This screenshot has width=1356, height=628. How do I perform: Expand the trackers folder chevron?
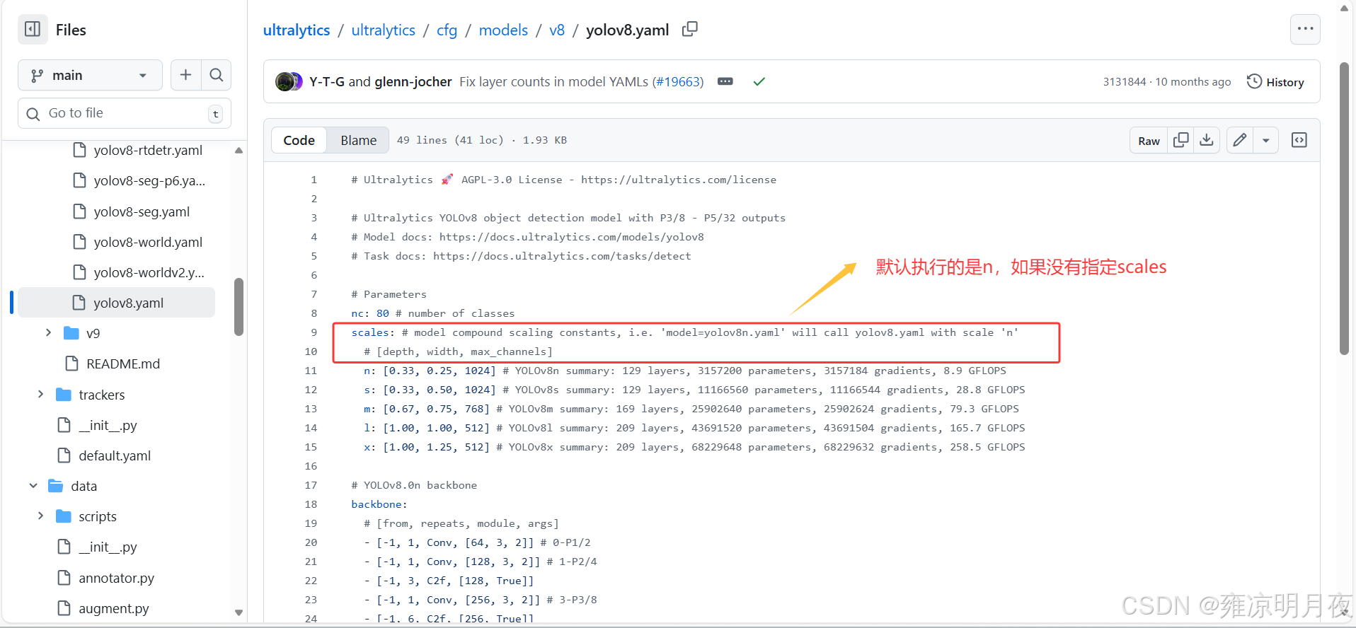[x=40, y=394]
